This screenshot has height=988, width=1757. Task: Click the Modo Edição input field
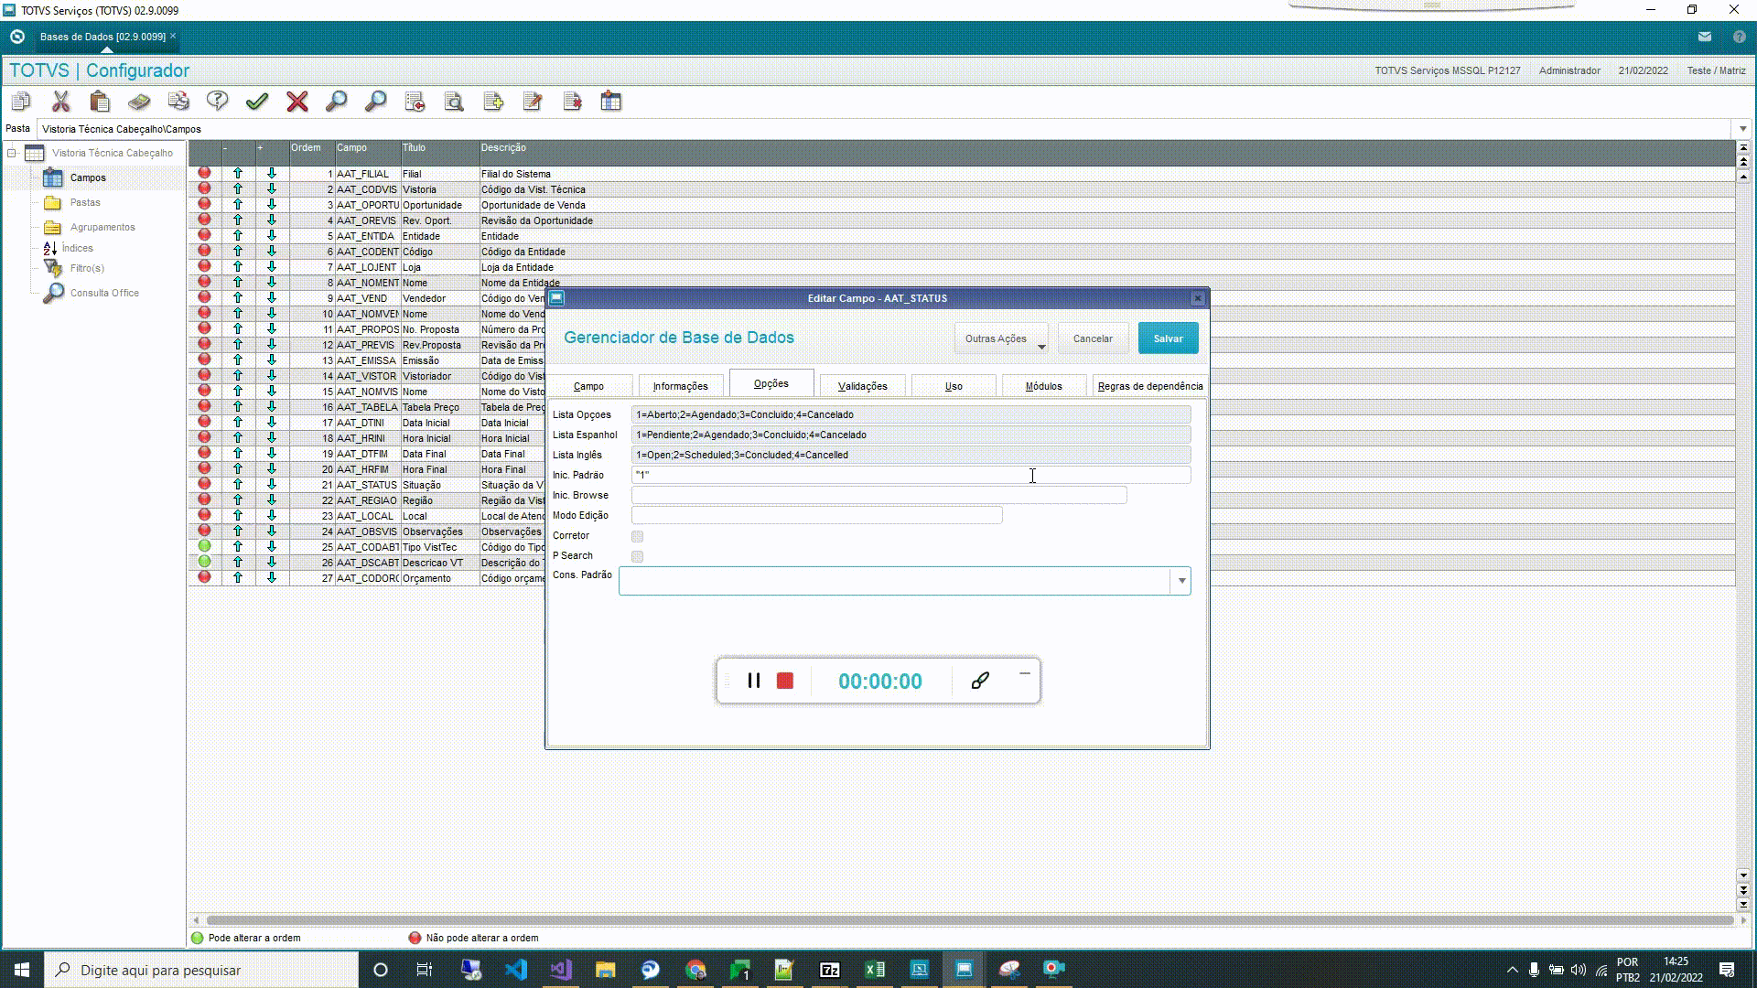click(816, 515)
